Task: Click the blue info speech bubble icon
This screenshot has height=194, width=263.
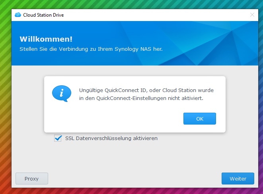Action: click(x=62, y=94)
